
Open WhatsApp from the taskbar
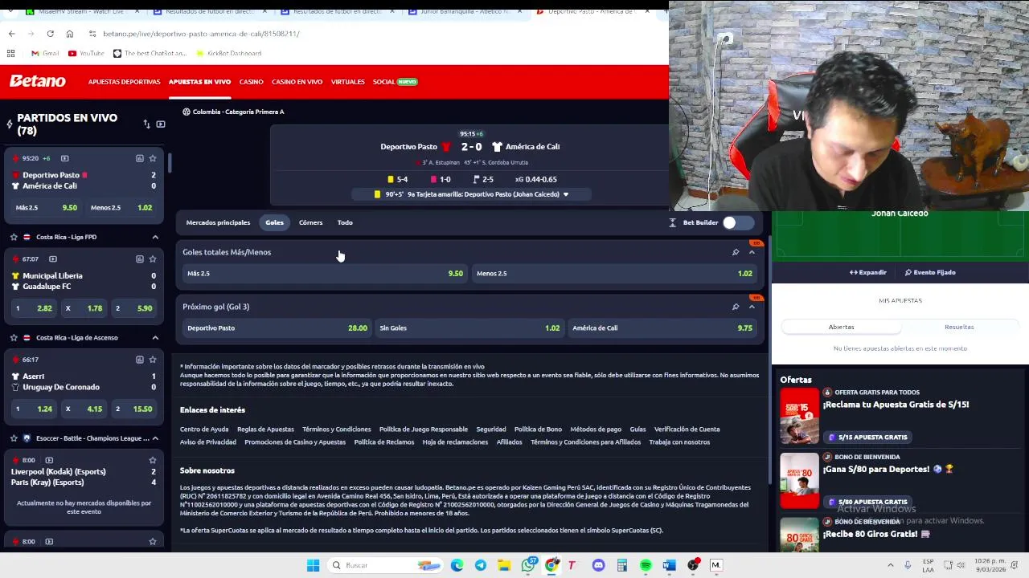[528, 565]
